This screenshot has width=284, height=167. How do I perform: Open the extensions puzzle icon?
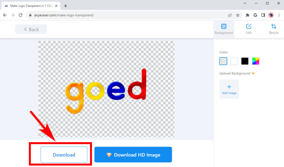point(247,15)
